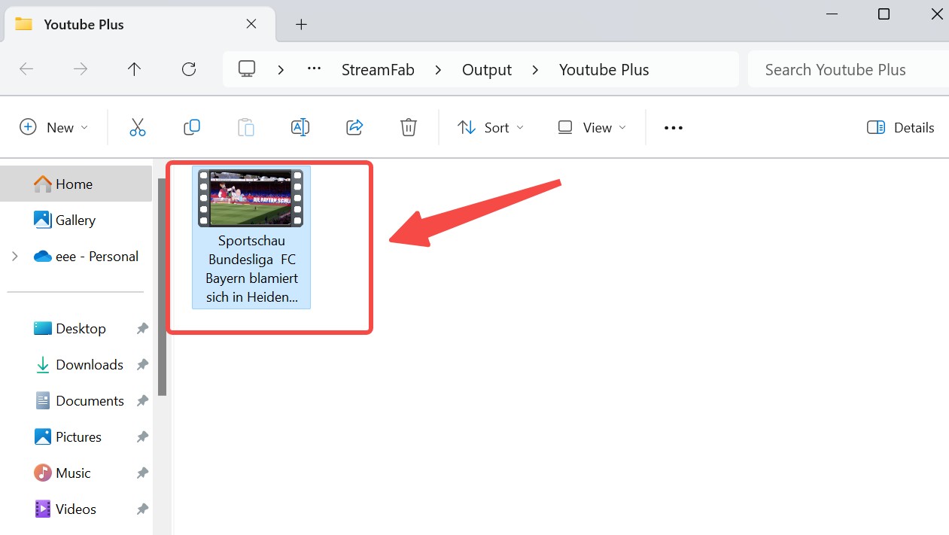Click StreamFab in the breadcrumb
Screen dimensions: 949x535
(x=378, y=69)
